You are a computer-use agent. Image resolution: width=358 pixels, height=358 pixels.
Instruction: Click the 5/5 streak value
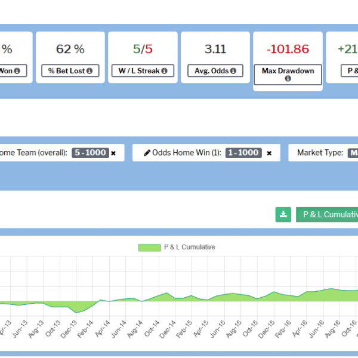click(143, 49)
